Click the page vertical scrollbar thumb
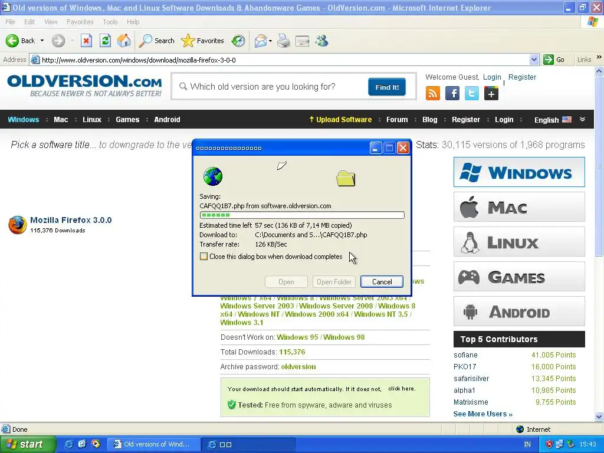 click(599, 166)
